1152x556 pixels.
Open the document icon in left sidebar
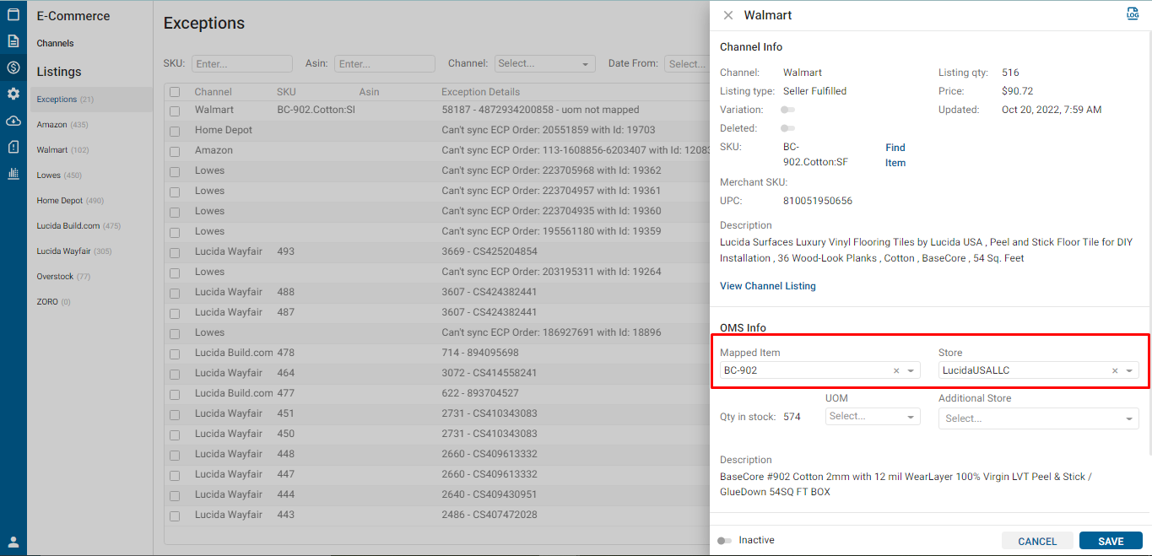(x=14, y=40)
